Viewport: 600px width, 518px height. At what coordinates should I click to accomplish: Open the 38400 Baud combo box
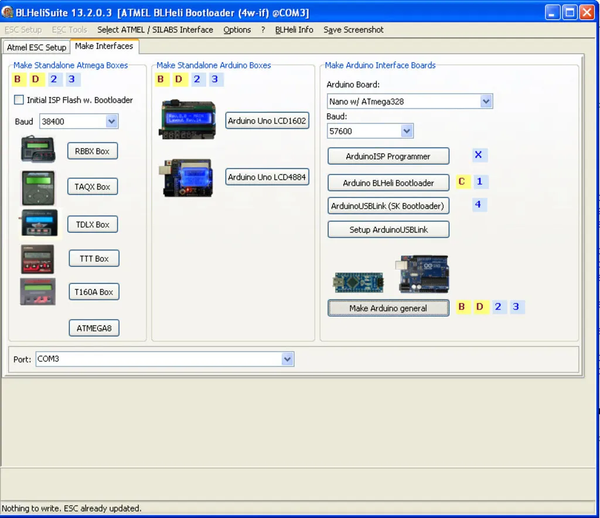point(111,122)
